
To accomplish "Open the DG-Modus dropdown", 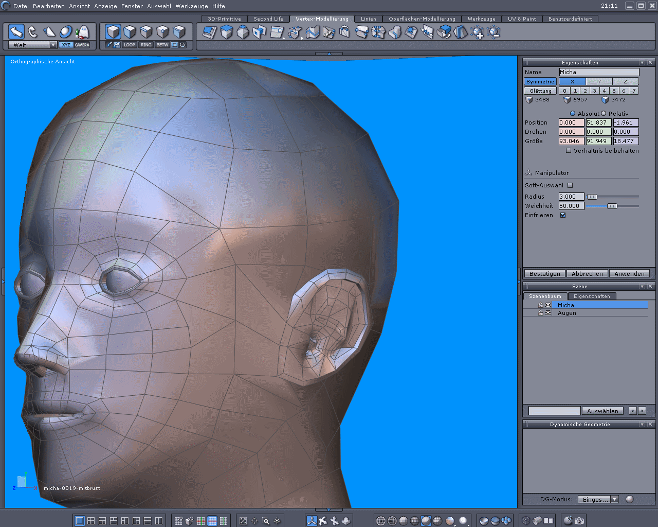I will 614,499.
